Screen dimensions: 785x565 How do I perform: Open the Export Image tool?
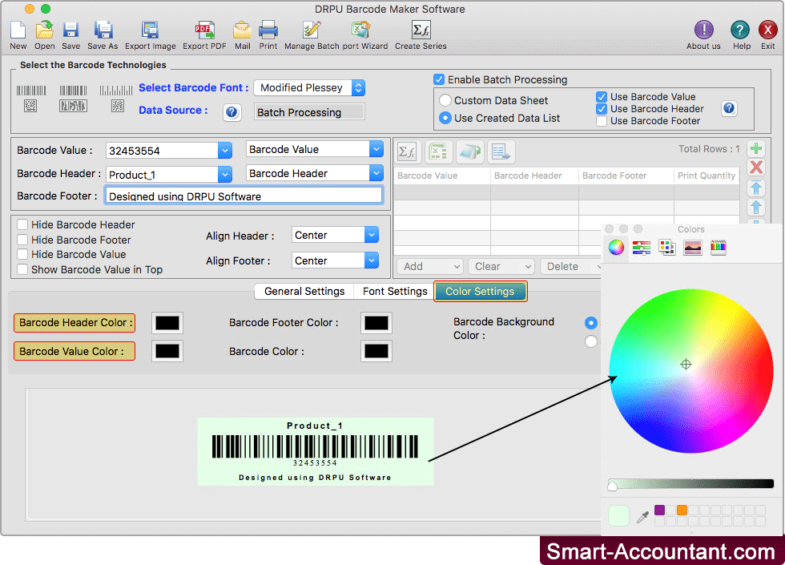pyautogui.click(x=150, y=30)
